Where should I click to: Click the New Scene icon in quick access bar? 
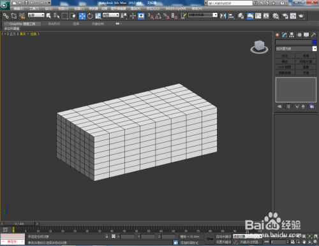(x=14, y=3)
